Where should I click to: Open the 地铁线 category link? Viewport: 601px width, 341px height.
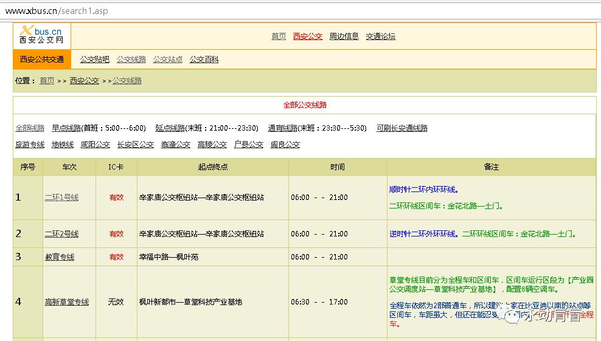tap(63, 145)
